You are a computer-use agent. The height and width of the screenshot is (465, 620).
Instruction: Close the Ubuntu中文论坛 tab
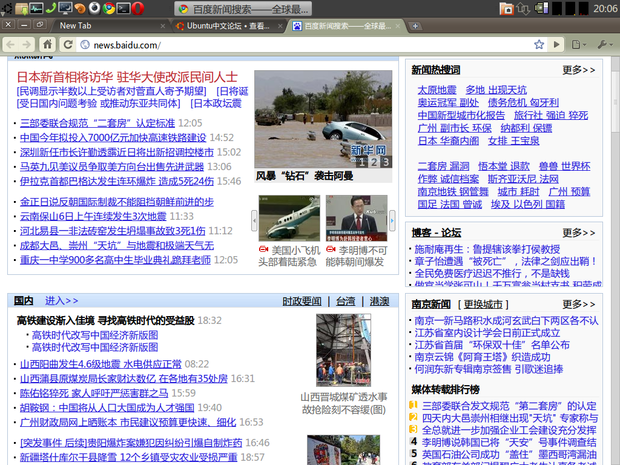pyautogui.click(x=280, y=26)
